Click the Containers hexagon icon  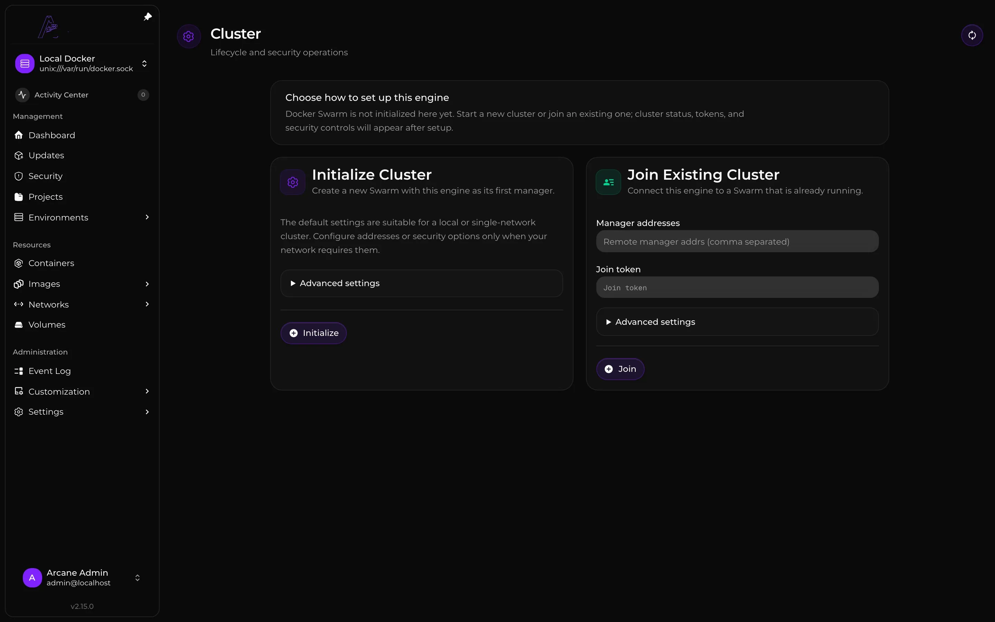pos(19,263)
